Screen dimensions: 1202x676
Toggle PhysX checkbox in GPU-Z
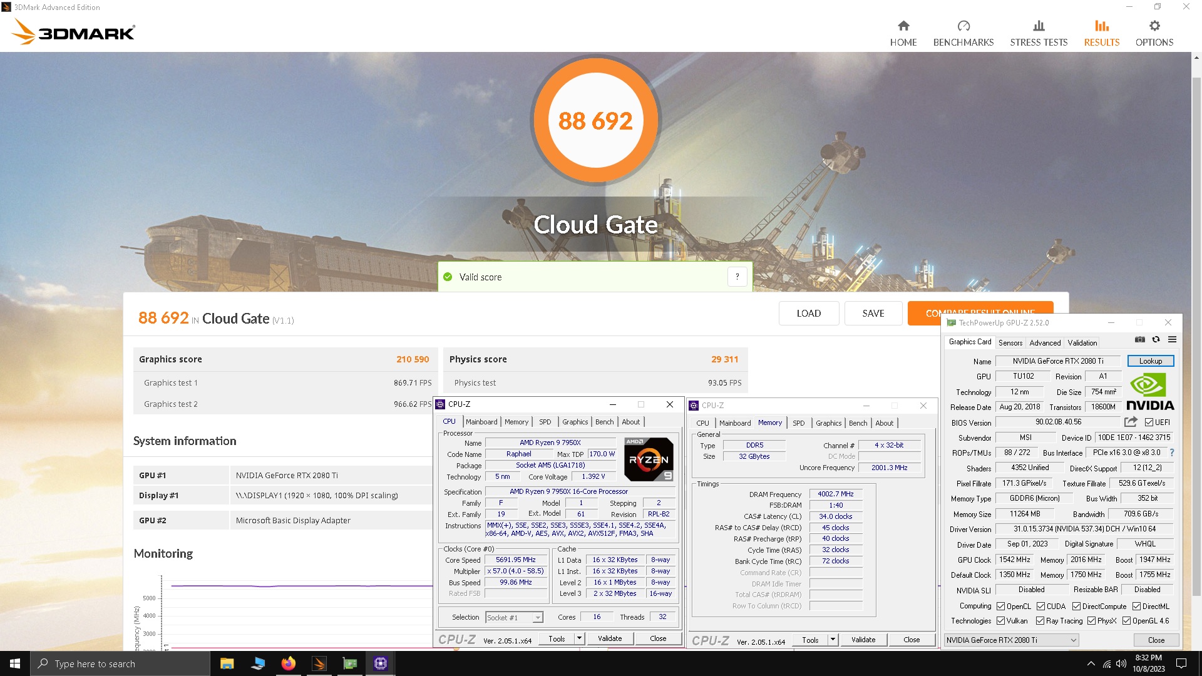(x=1091, y=621)
